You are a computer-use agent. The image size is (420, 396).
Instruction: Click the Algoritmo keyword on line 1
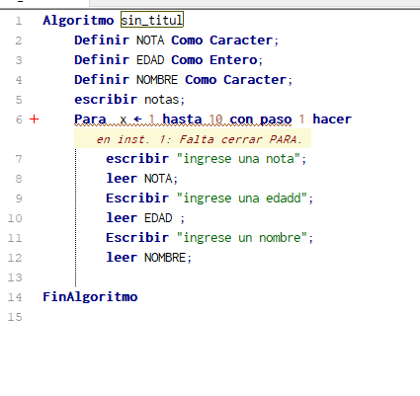(78, 21)
